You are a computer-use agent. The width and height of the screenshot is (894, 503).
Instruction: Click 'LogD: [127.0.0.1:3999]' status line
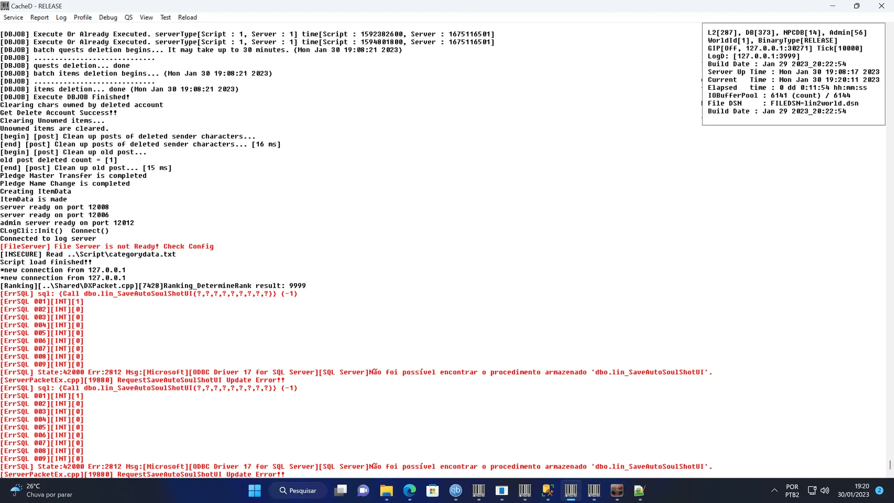tap(754, 56)
